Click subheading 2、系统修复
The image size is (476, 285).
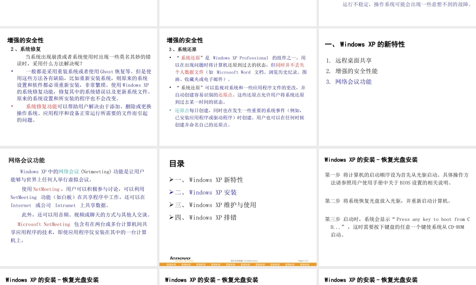click(26, 49)
